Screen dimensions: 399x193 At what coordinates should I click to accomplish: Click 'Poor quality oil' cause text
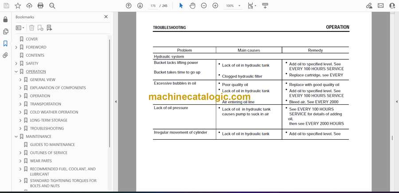[x=235, y=85]
